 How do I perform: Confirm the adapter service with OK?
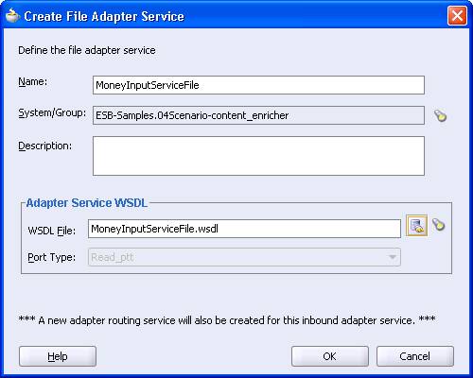tap(330, 356)
